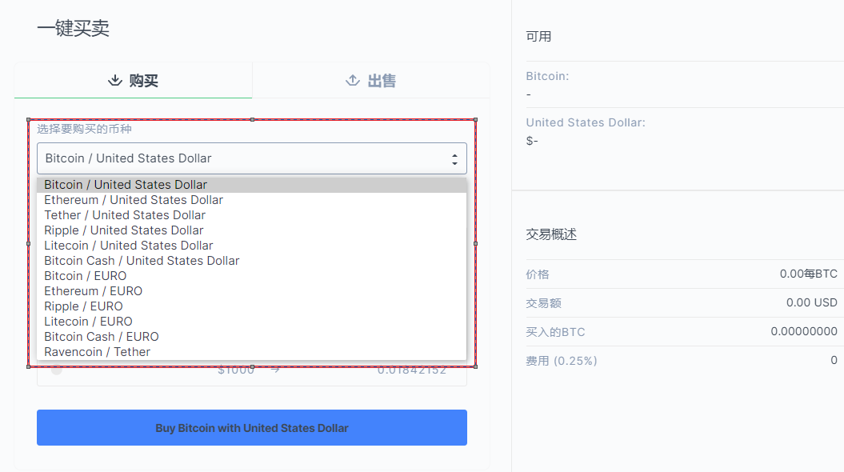Click the 0.00每BTC price value
The image size is (844, 472).
coord(809,274)
